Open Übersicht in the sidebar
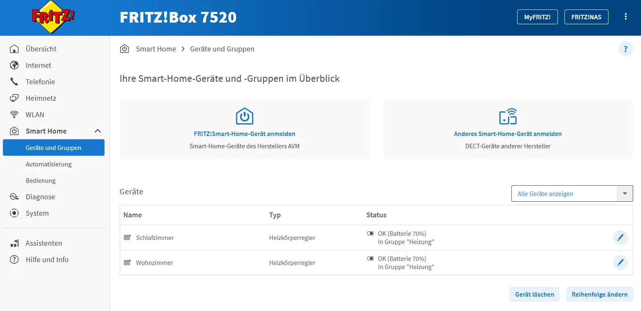Image resolution: width=641 pixels, height=311 pixels. point(41,49)
